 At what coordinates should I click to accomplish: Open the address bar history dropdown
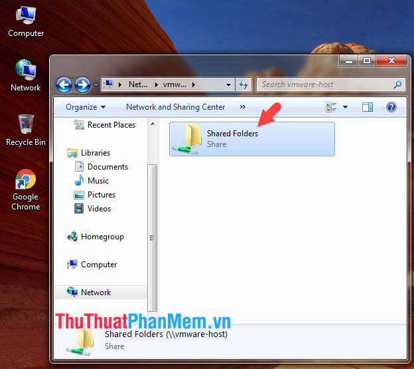(x=228, y=85)
